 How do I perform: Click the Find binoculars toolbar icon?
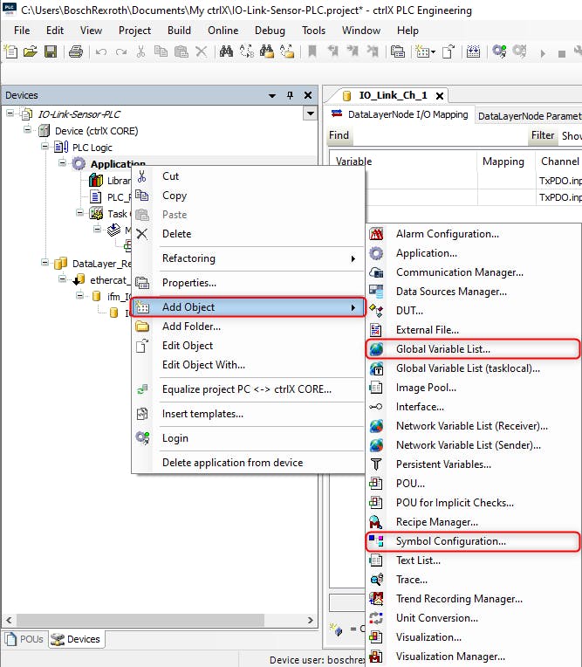(226, 52)
